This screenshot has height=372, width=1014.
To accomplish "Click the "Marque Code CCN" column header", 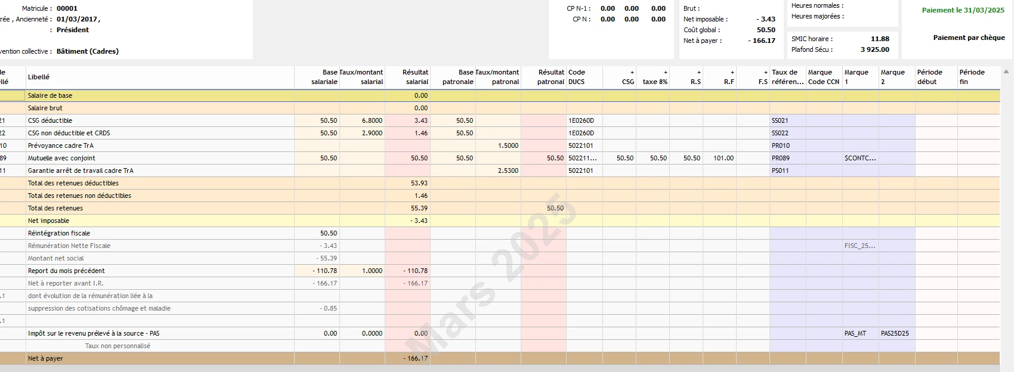I will click(x=824, y=77).
